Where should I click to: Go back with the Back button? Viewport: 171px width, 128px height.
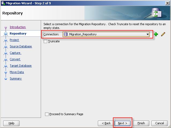pyautogui.click(x=106, y=123)
